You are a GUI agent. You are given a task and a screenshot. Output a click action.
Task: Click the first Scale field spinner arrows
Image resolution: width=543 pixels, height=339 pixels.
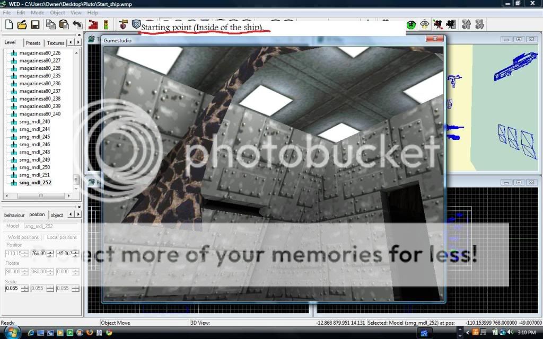(x=25, y=289)
